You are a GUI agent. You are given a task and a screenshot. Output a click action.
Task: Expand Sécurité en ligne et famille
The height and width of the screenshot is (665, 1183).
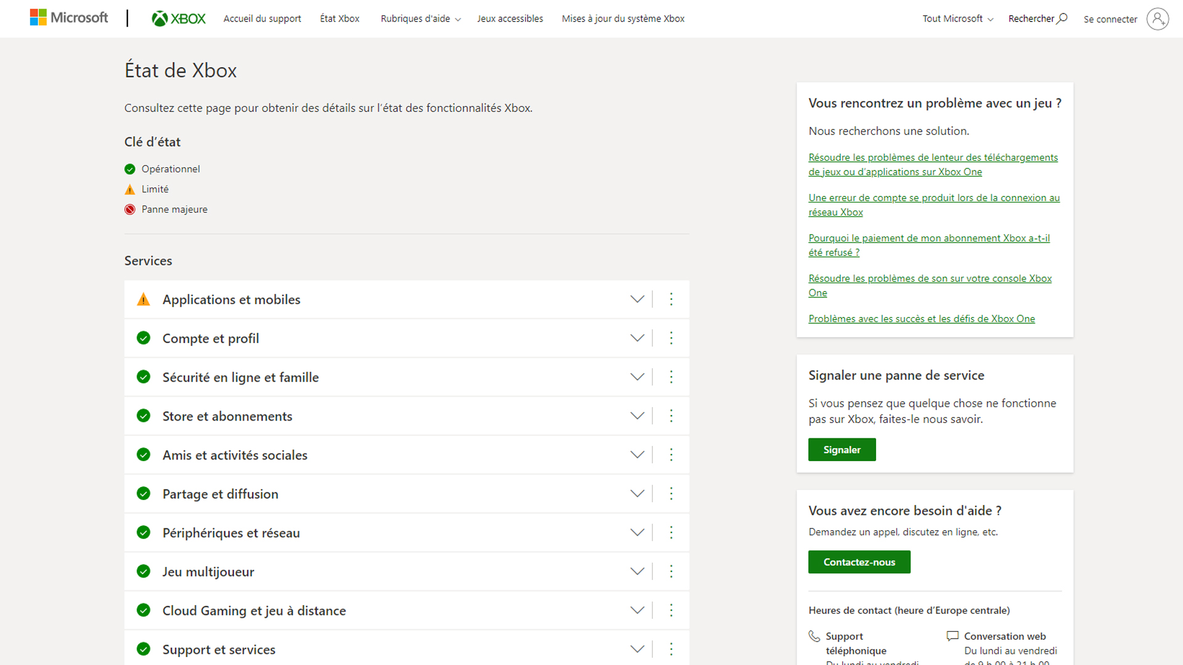tap(637, 377)
